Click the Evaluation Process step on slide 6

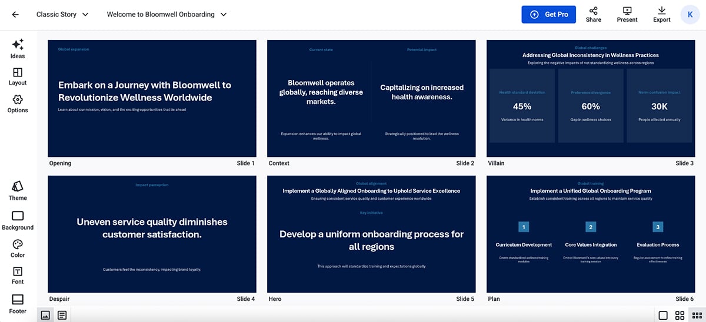click(x=658, y=245)
